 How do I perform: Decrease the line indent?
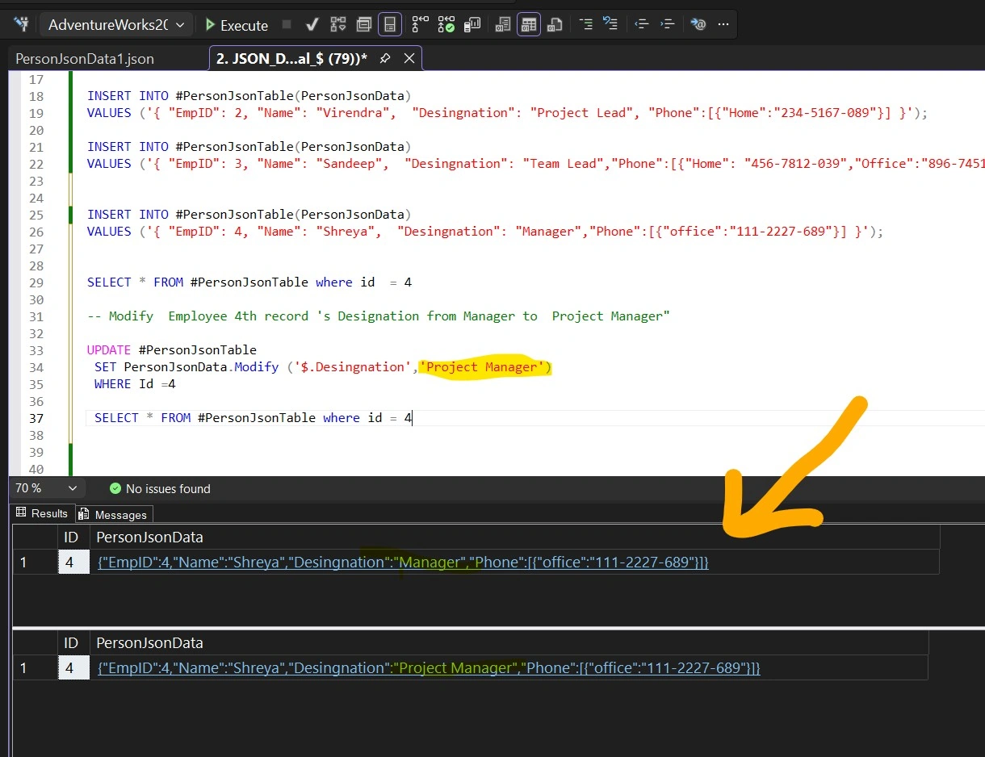click(x=642, y=25)
